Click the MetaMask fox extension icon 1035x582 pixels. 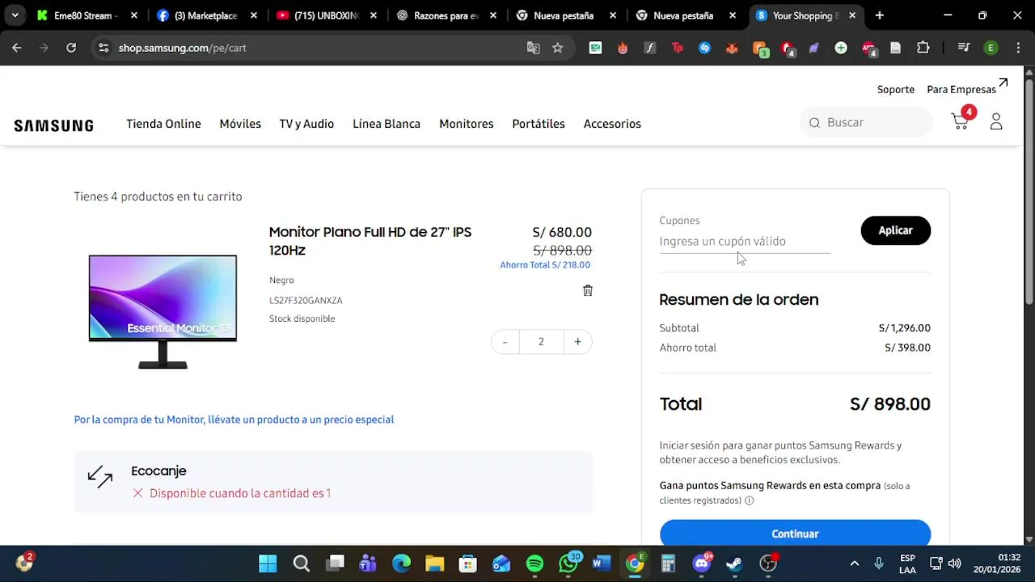(x=732, y=48)
